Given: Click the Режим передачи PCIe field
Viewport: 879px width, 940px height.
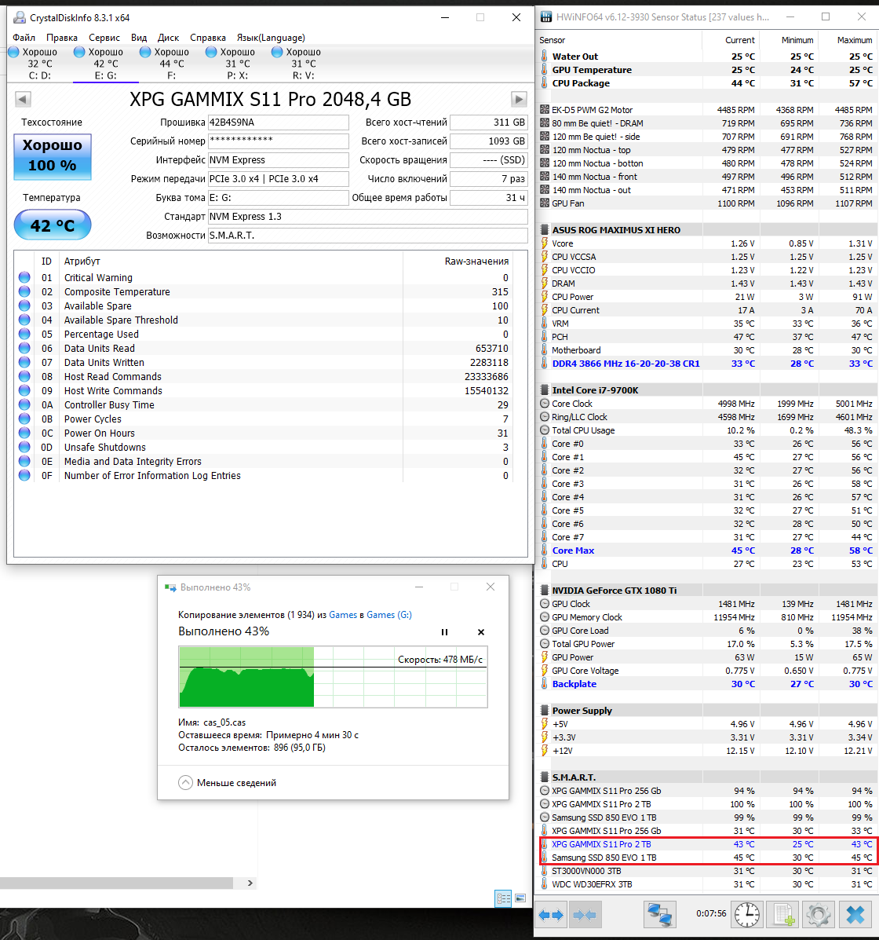Looking at the screenshot, I should coord(278,178).
